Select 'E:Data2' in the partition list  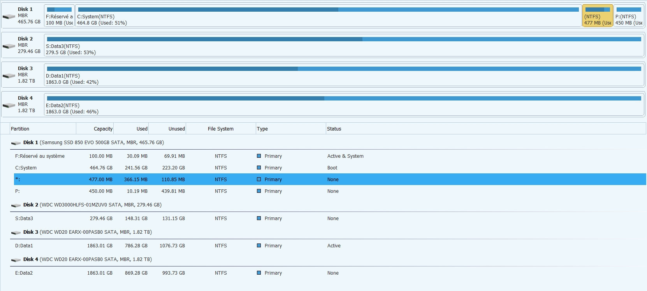[24, 273]
